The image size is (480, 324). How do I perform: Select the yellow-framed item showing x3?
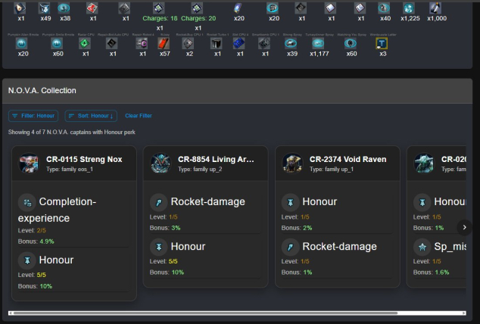click(x=382, y=44)
